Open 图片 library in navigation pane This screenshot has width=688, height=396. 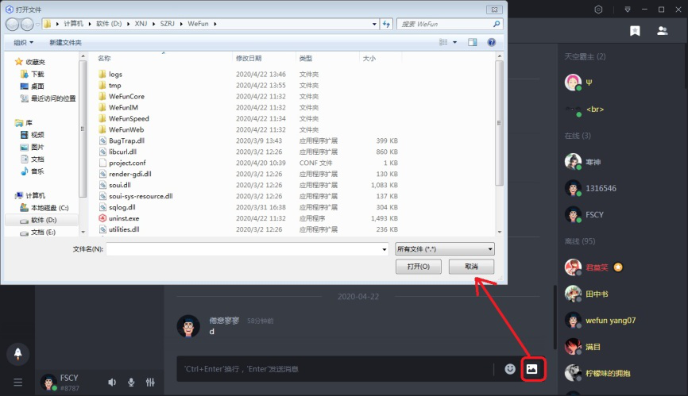[x=37, y=147]
